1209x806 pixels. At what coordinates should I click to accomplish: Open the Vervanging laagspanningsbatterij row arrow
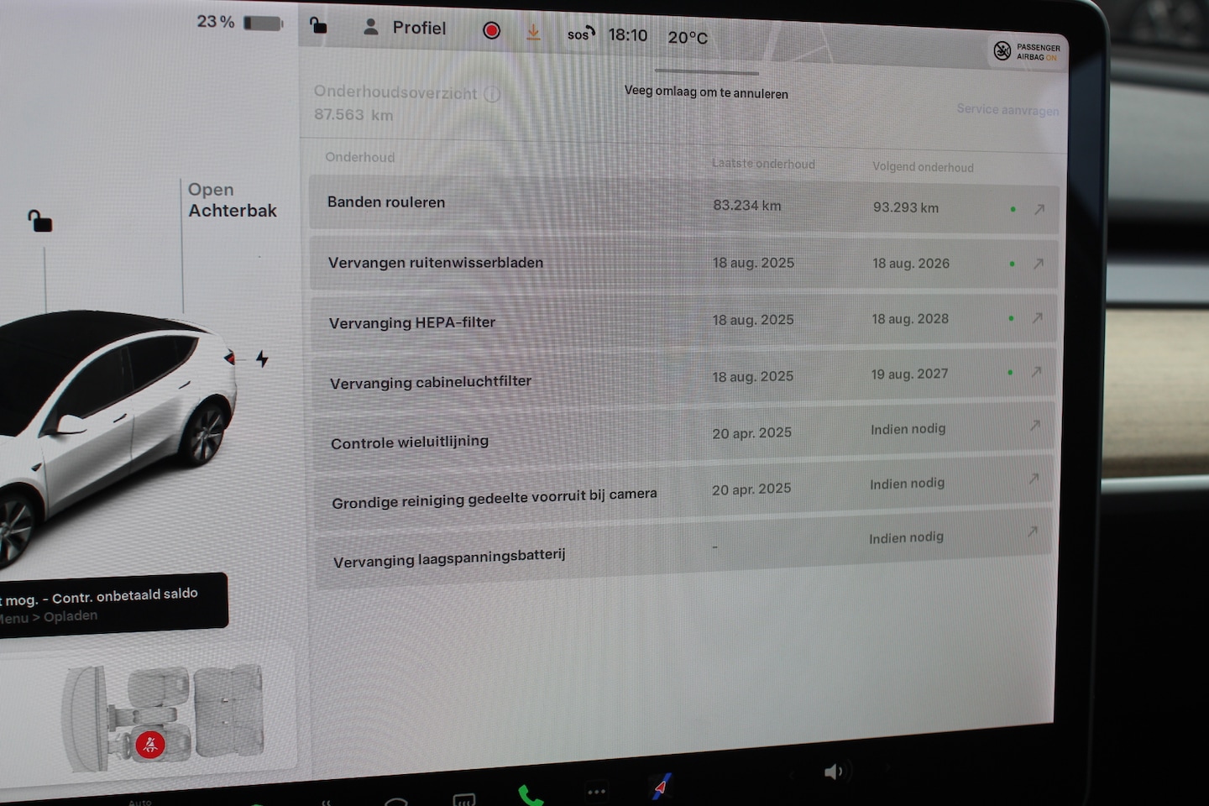point(1033,531)
